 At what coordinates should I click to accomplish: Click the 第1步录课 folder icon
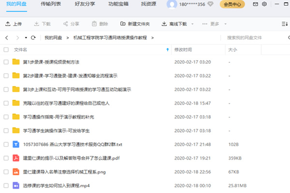pos(16,62)
